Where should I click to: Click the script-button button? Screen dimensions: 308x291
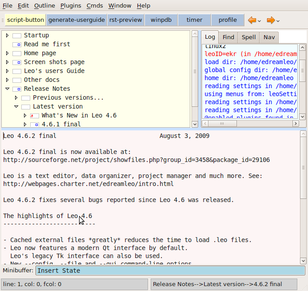25,20
